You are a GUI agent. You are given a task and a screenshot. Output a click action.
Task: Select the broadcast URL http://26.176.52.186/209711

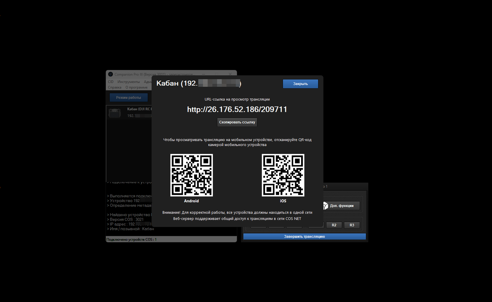point(237,110)
